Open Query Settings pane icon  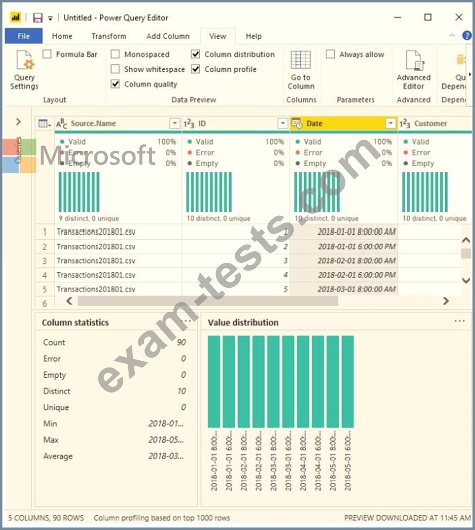coord(24,62)
